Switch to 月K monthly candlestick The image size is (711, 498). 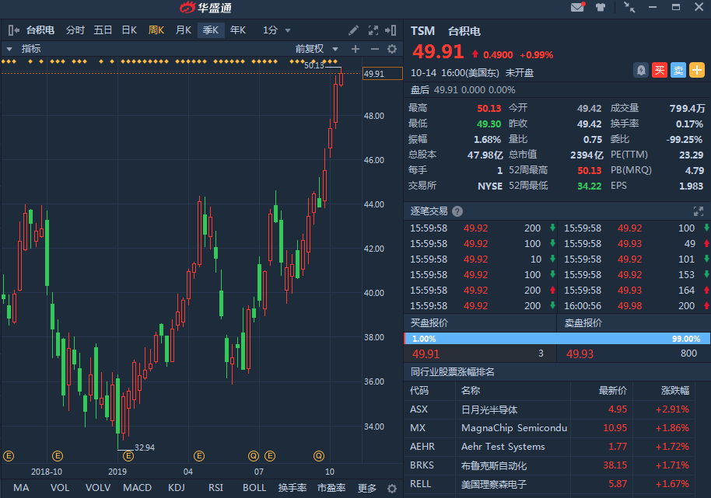pyautogui.click(x=184, y=30)
